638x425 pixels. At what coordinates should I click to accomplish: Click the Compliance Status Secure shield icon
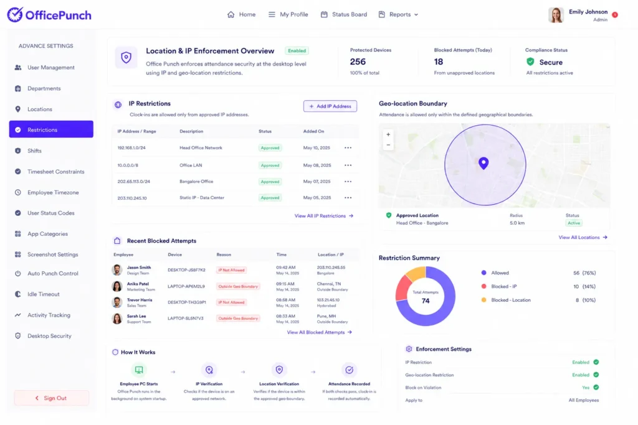coord(530,62)
